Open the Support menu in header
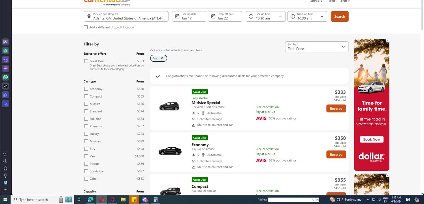This screenshot has height=204, width=424. tap(316, 1)
